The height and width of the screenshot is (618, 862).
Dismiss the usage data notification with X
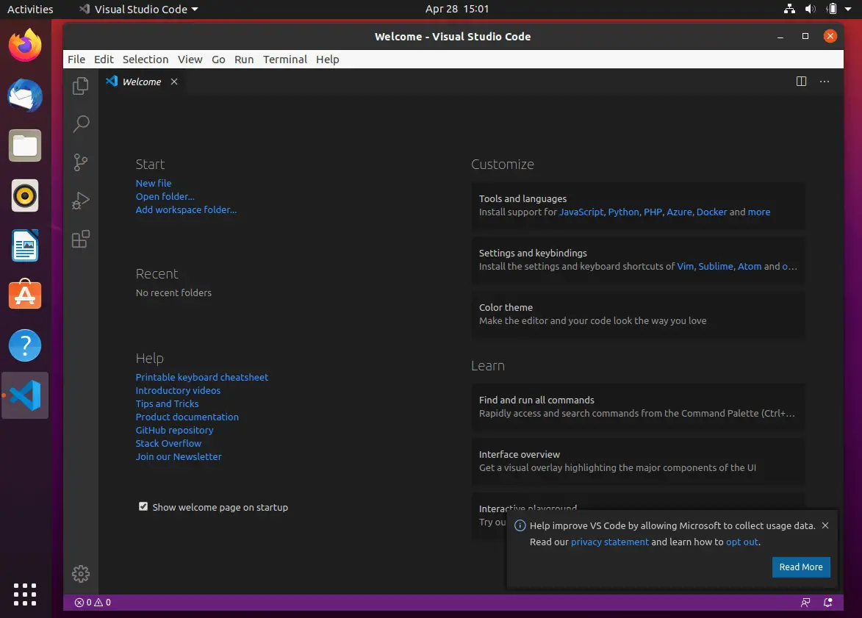click(x=825, y=525)
